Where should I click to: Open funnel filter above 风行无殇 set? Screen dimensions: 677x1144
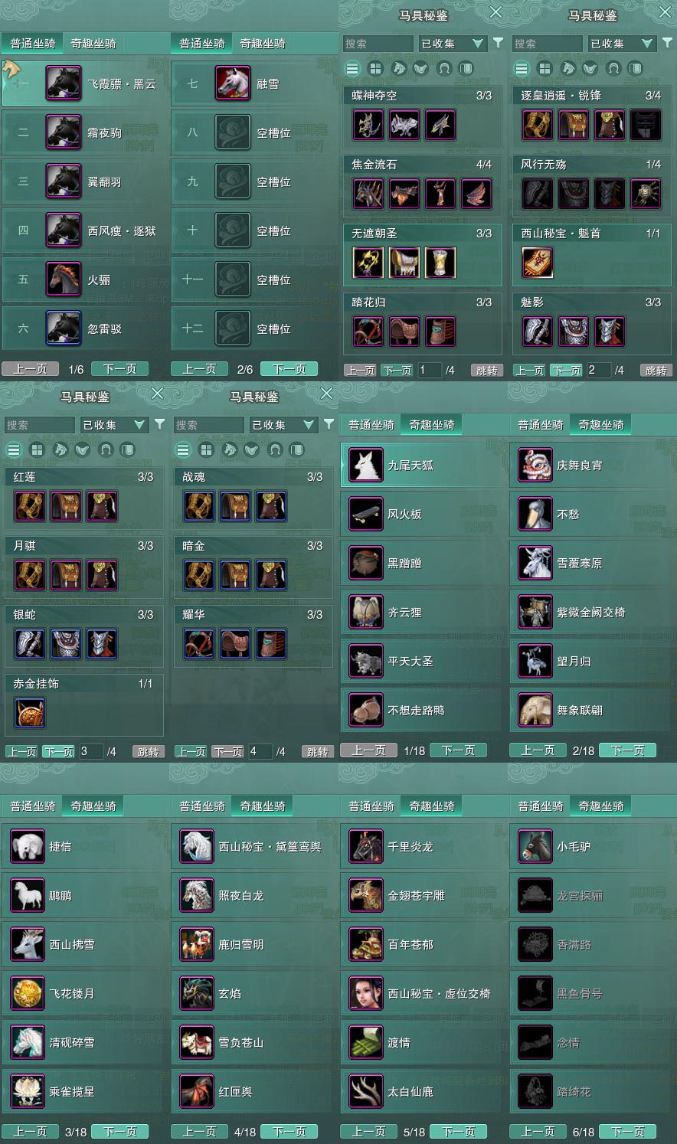[667, 44]
